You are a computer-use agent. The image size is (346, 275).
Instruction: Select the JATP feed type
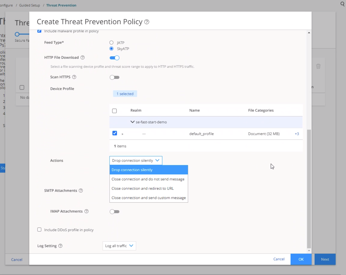point(111,42)
